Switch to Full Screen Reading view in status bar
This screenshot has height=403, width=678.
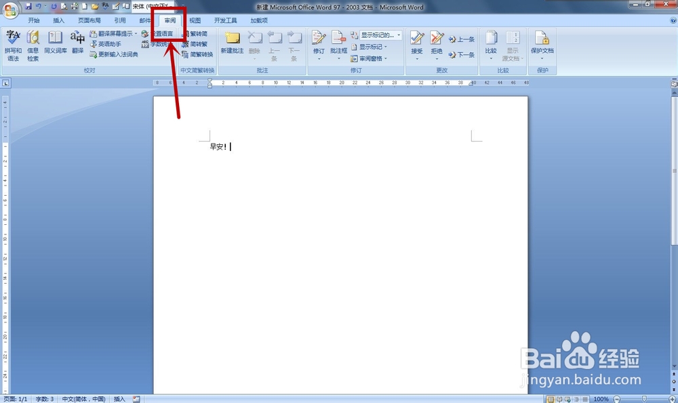click(x=559, y=399)
